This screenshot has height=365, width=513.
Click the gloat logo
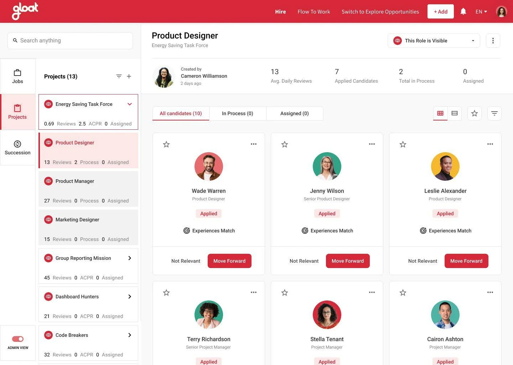point(25,11)
